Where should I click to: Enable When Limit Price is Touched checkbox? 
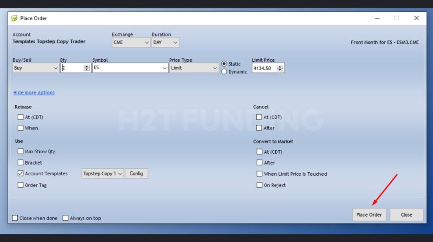click(259, 173)
